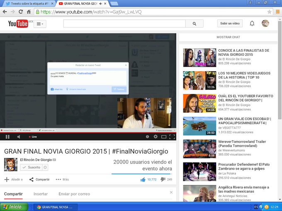Viewport: 282px width, 211px height.
Task: Open the account avatar menu
Action: tap(265, 23)
